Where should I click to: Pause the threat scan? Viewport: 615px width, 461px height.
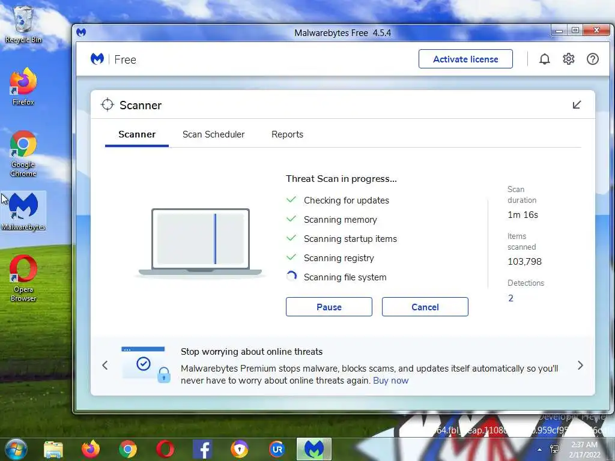pyautogui.click(x=329, y=307)
